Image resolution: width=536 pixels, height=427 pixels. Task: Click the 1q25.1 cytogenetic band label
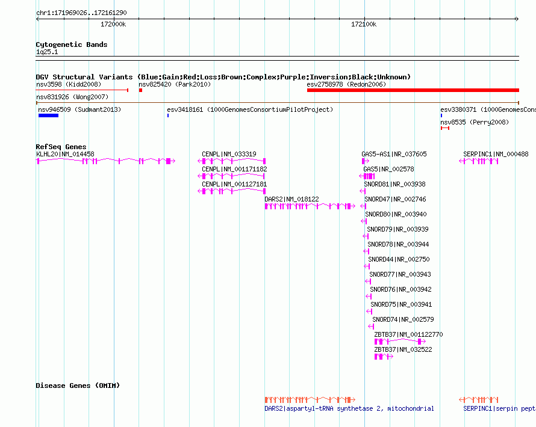pyautogui.click(x=47, y=52)
